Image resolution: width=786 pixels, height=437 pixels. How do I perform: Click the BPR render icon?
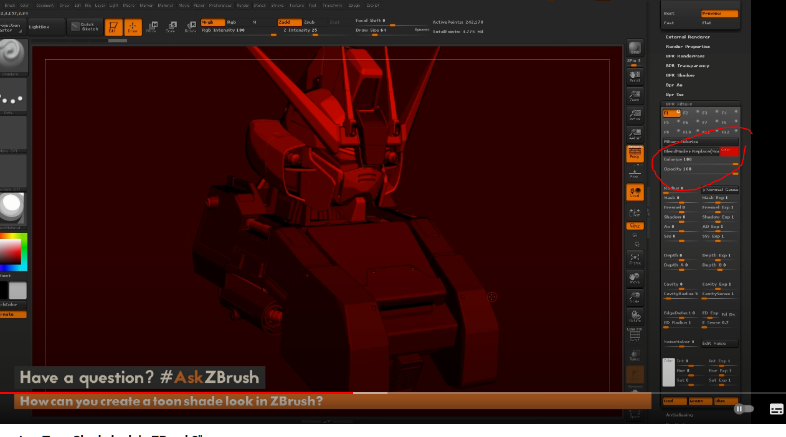coord(635,48)
